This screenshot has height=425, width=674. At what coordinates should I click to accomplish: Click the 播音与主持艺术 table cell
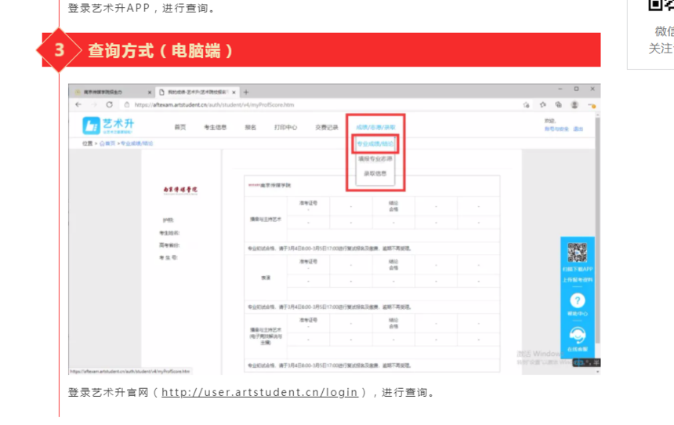pos(266,220)
